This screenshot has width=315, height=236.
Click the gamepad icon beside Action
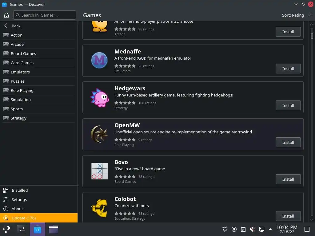(x=6, y=35)
